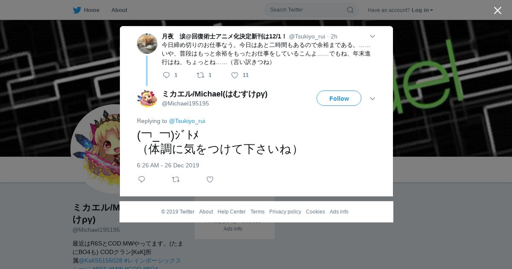Click Michael's avatar next to the name

pyautogui.click(x=147, y=98)
